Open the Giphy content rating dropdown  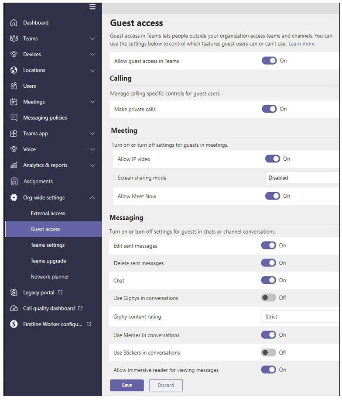click(x=300, y=317)
